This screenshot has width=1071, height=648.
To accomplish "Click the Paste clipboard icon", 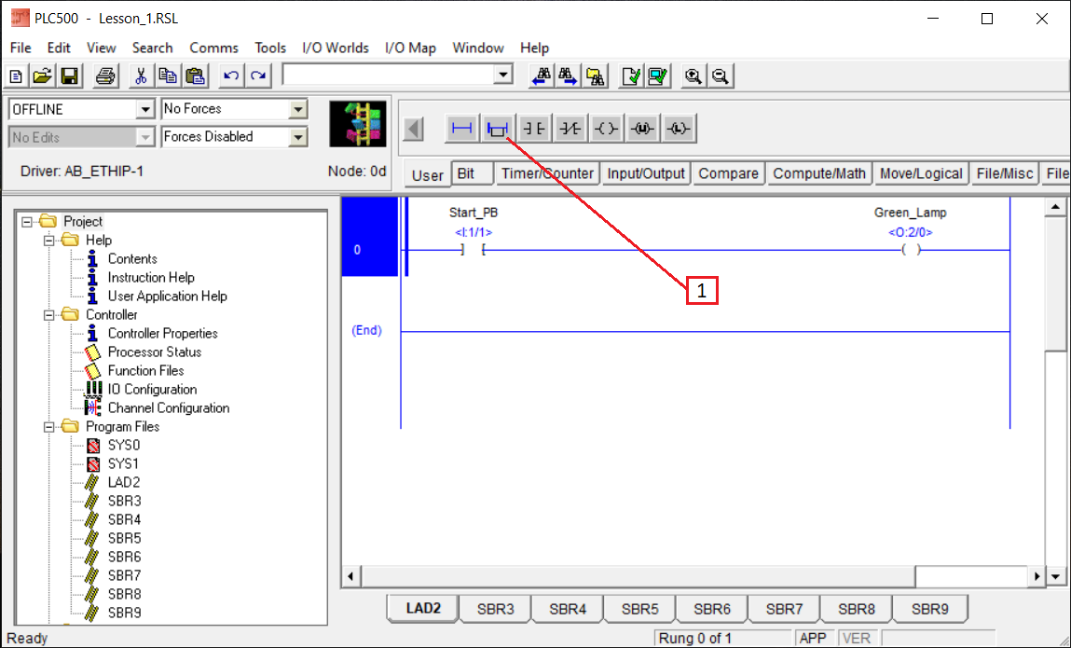I will tap(195, 76).
